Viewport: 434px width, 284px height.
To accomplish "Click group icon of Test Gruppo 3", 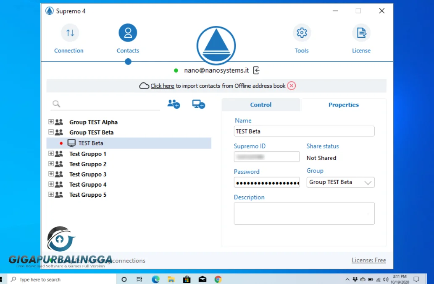I will coord(59,174).
